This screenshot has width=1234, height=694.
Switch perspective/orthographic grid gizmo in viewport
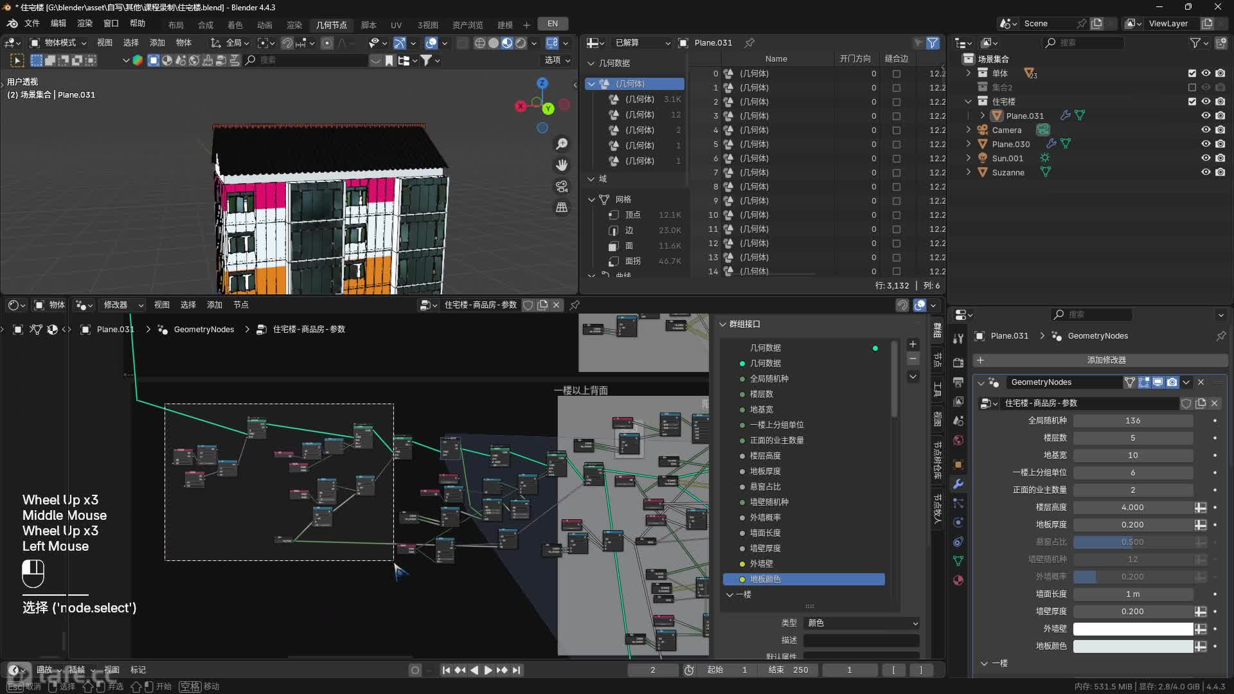coord(562,208)
